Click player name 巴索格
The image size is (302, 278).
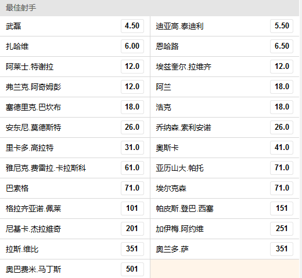pyautogui.click(x=17, y=188)
